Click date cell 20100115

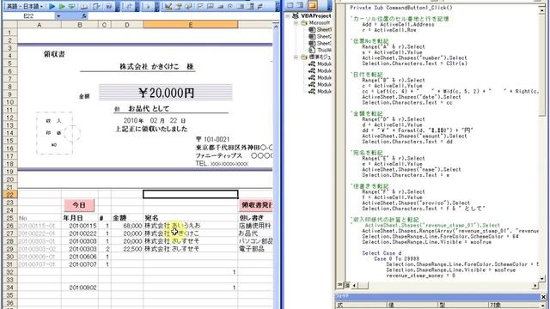(80, 226)
